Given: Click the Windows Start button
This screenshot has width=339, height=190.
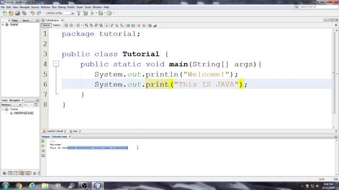Looking at the screenshot, I should [x=5, y=185].
